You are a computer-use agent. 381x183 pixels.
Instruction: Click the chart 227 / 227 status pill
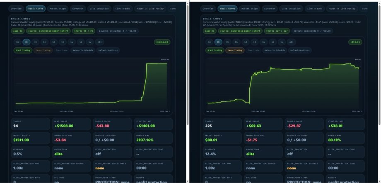click(x=277, y=31)
